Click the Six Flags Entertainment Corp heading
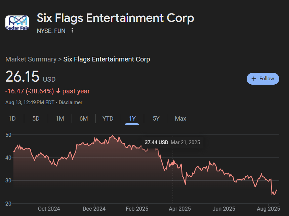The width and height of the screenshot is (289, 216). click(x=115, y=18)
